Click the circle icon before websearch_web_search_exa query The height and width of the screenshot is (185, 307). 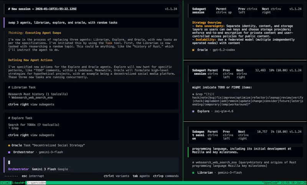coord(193,162)
